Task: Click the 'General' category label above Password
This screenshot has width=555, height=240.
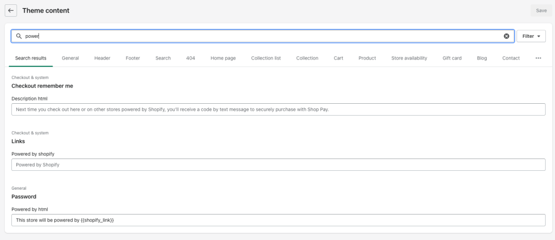Action: point(19,189)
